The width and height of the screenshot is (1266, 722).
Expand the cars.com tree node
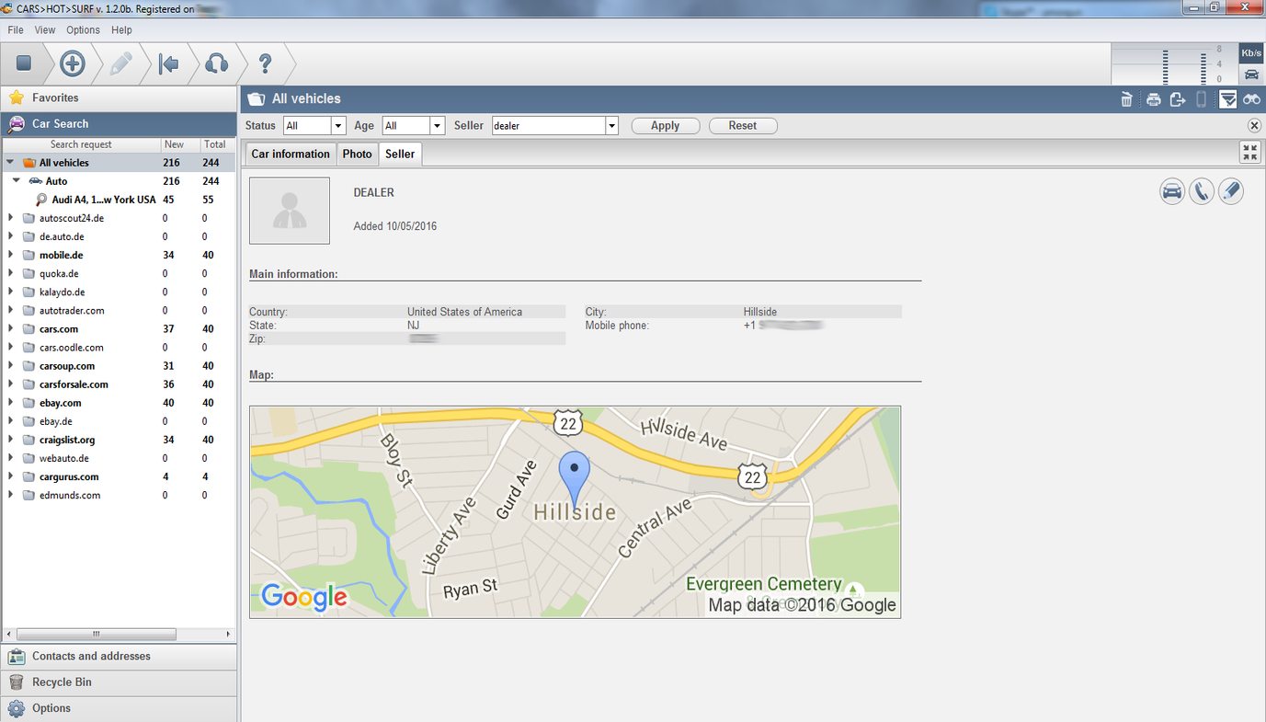coord(10,328)
